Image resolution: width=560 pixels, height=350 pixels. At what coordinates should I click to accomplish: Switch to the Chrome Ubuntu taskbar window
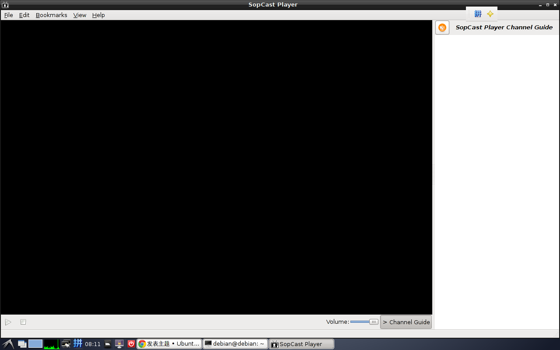[x=169, y=344]
